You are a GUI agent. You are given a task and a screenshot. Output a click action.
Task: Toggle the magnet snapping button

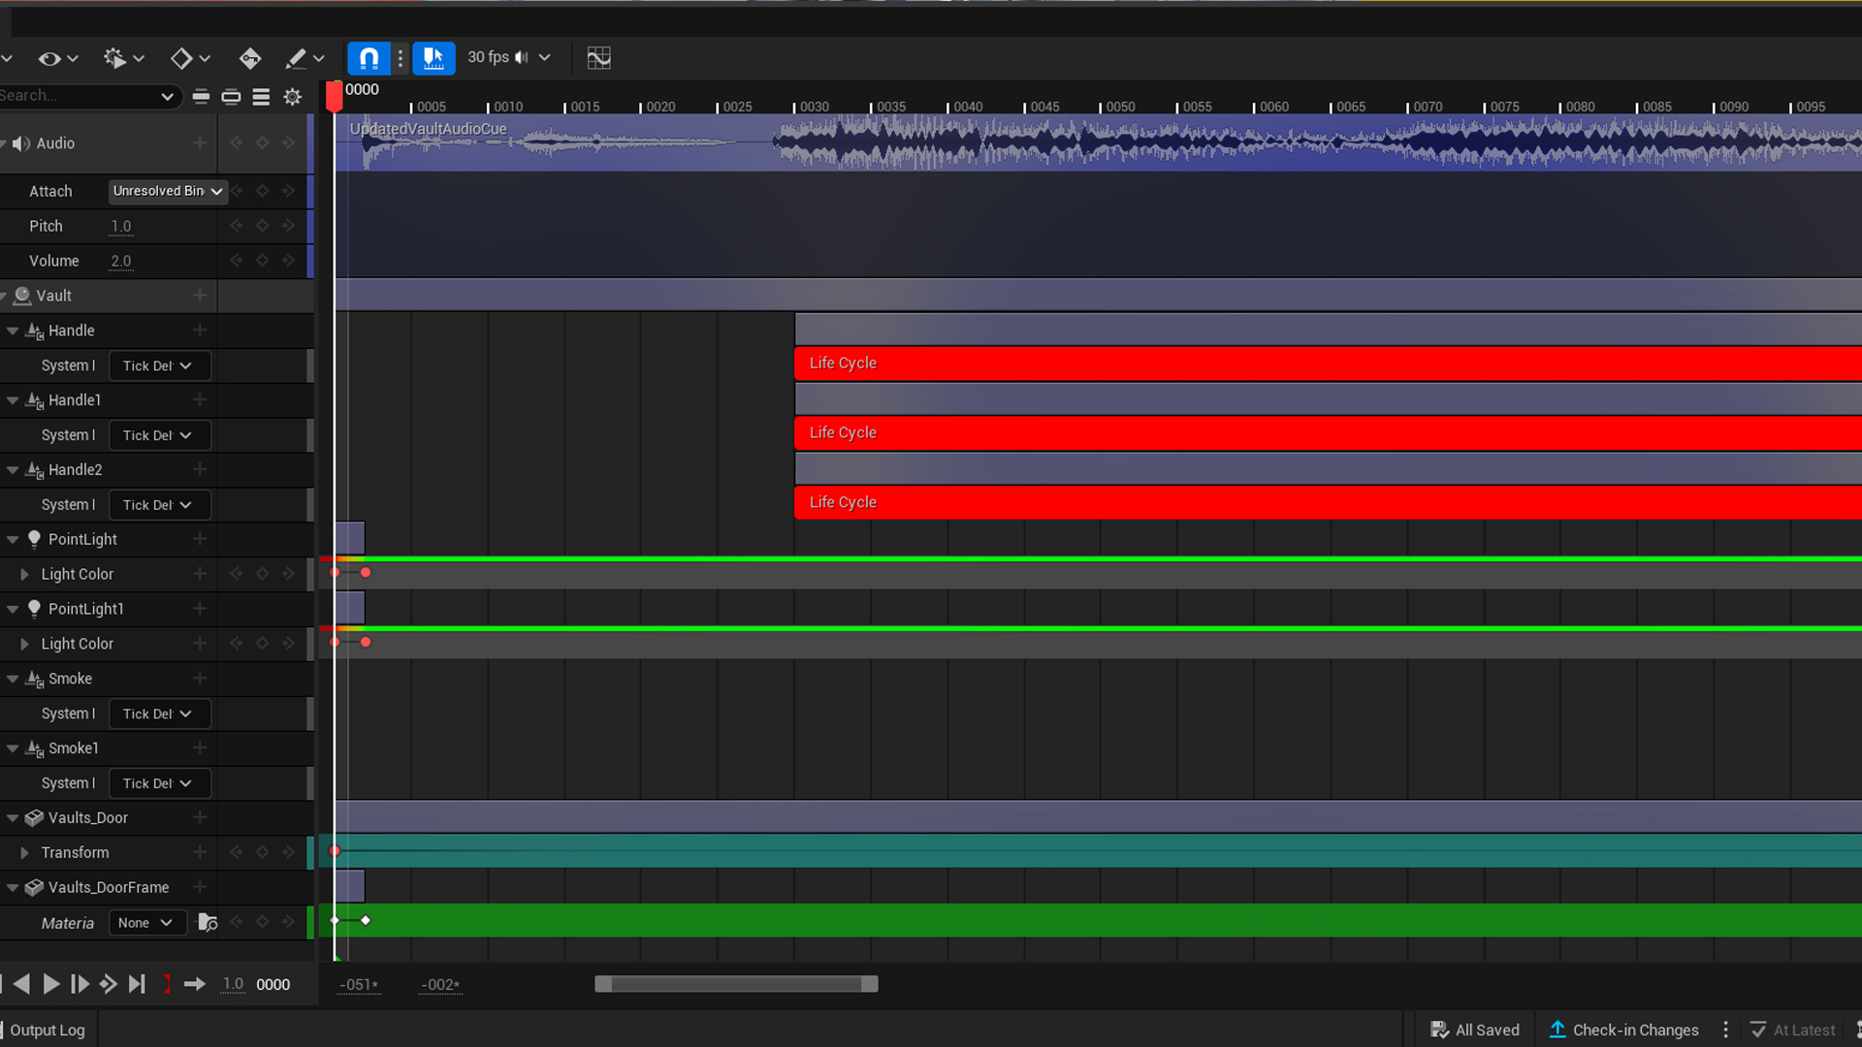point(369,58)
